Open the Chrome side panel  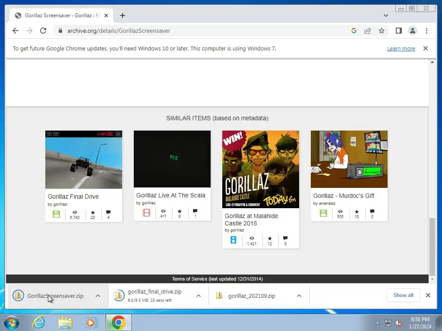pyautogui.click(x=398, y=31)
